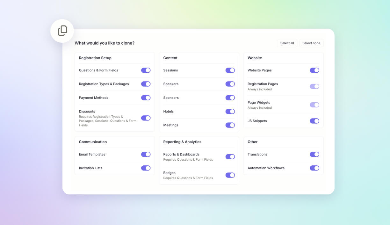Toggle the Meetings switch

click(x=230, y=125)
